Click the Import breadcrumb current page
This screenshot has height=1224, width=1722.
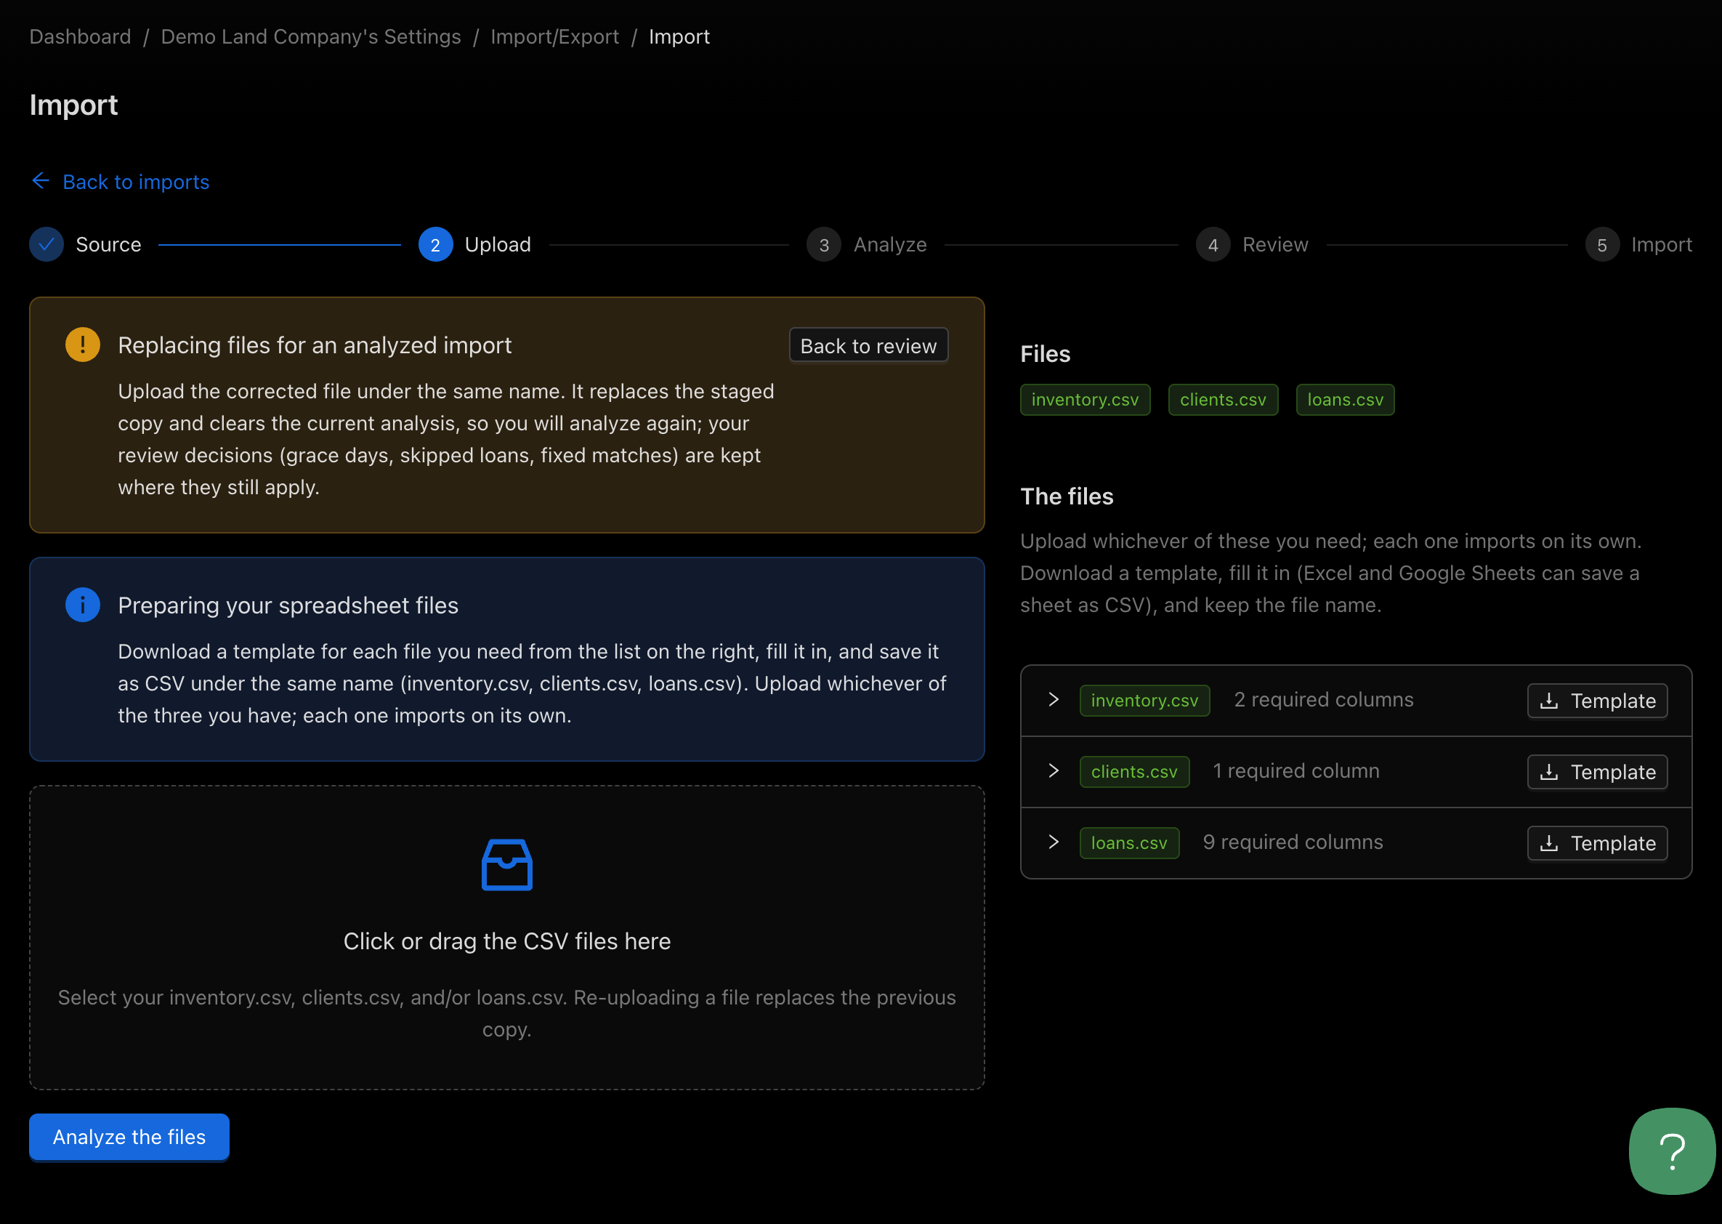point(679,36)
